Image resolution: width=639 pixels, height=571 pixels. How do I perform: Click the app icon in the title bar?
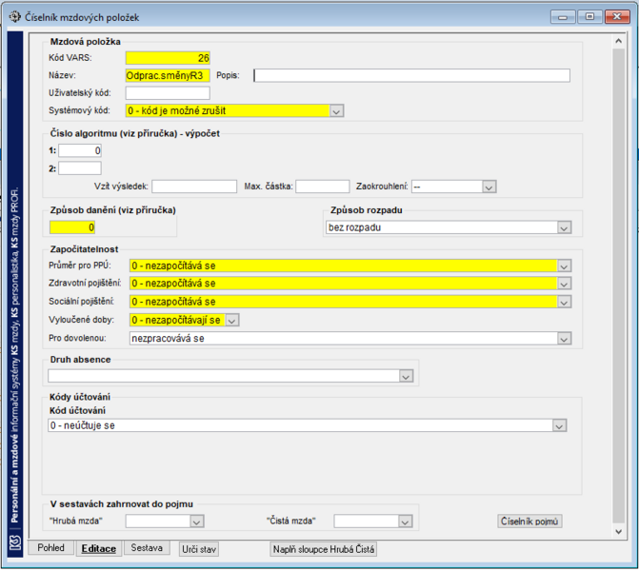pos(15,17)
